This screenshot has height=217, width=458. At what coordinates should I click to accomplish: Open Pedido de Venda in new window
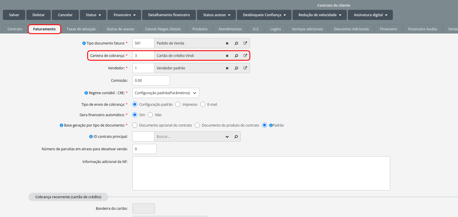pyautogui.click(x=245, y=43)
